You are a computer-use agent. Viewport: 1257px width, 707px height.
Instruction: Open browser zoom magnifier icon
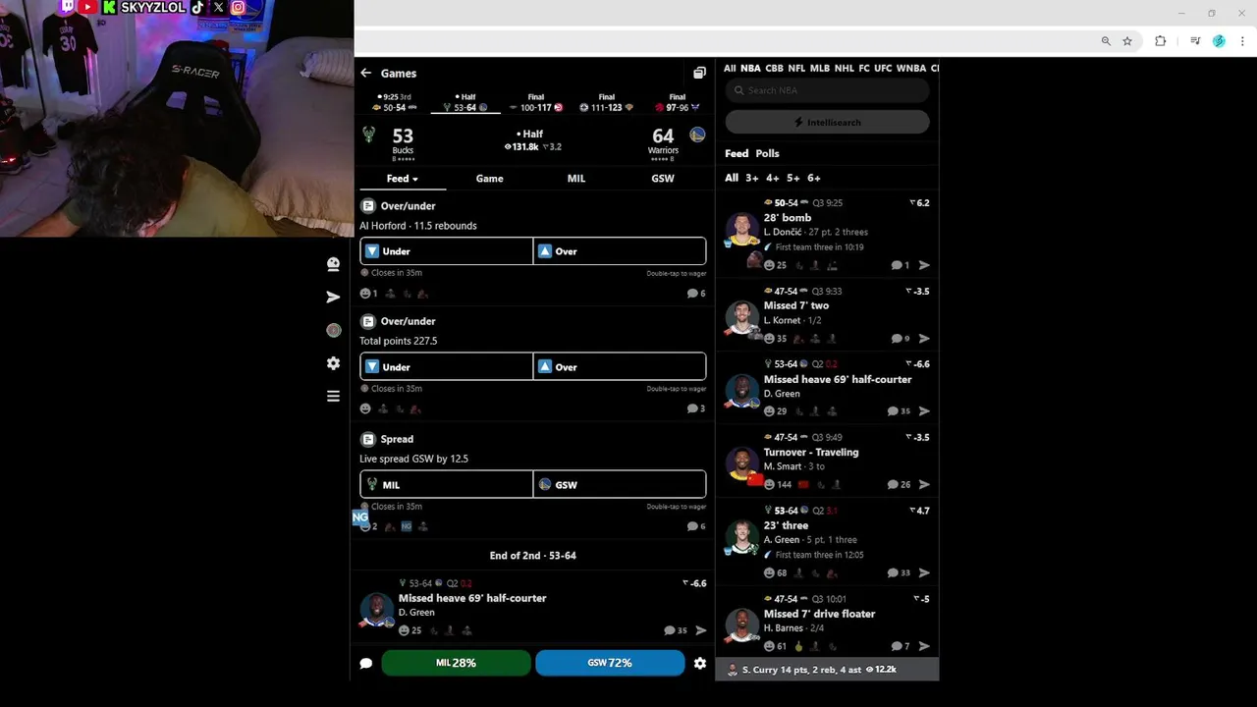click(x=1106, y=41)
